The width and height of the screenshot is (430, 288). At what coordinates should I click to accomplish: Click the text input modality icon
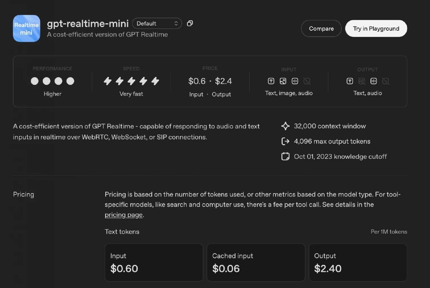coord(271,81)
